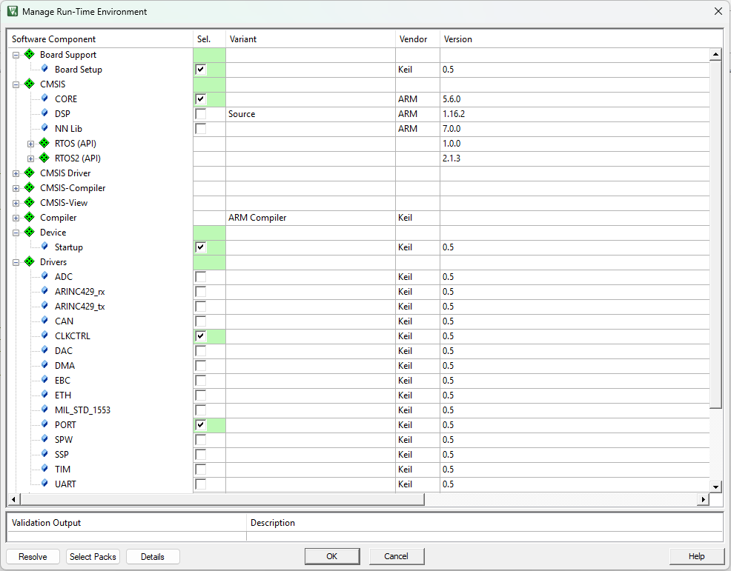The width and height of the screenshot is (731, 571).
Task: Click the green diamond icon beside Compiler
Action: (30, 218)
